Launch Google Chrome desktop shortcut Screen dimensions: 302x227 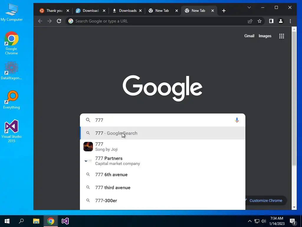[x=12, y=43]
